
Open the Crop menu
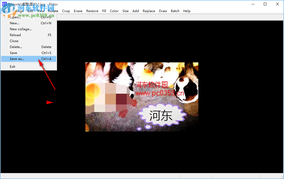tap(66, 11)
